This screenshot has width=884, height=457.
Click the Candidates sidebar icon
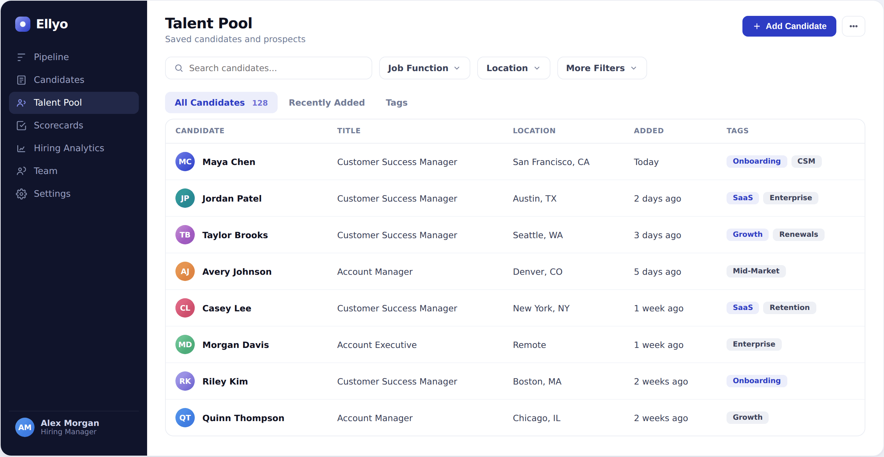[x=21, y=80]
